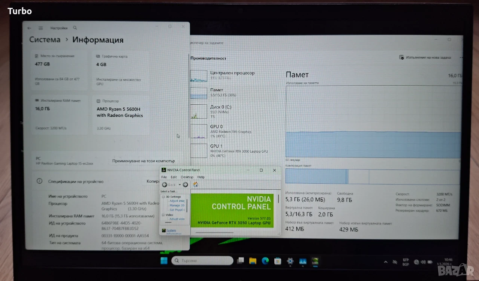Launch Microsoft Edge from the taskbar
Viewport: 479px width, 281px height.
click(265, 261)
